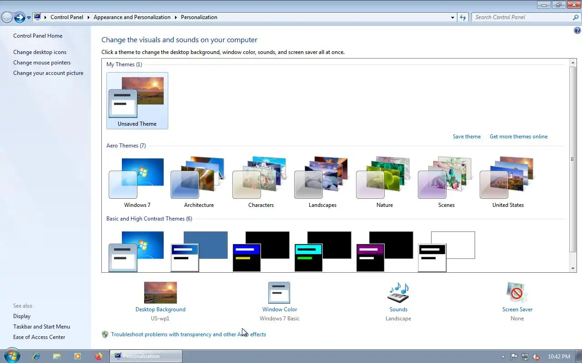Open the address bar history dropdown
582x363 pixels.
(x=452, y=17)
